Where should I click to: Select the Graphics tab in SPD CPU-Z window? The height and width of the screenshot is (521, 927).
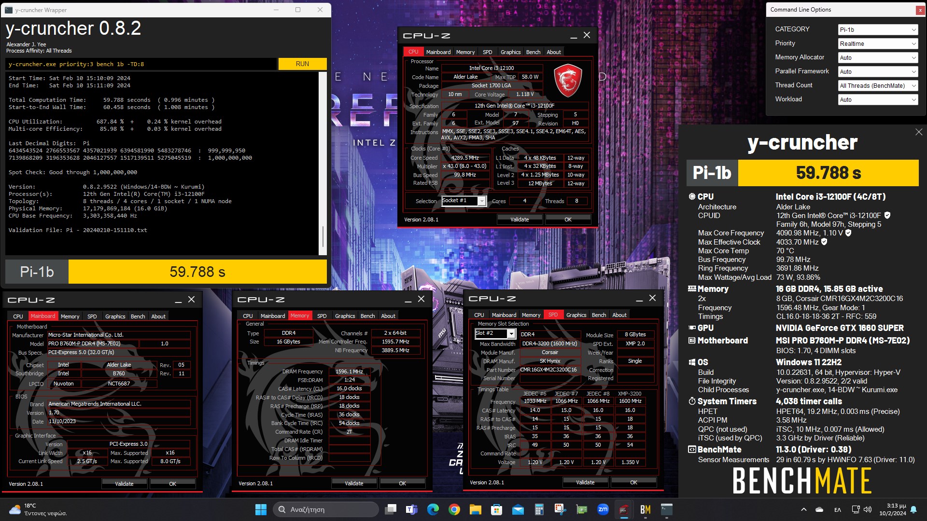[x=576, y=315]
